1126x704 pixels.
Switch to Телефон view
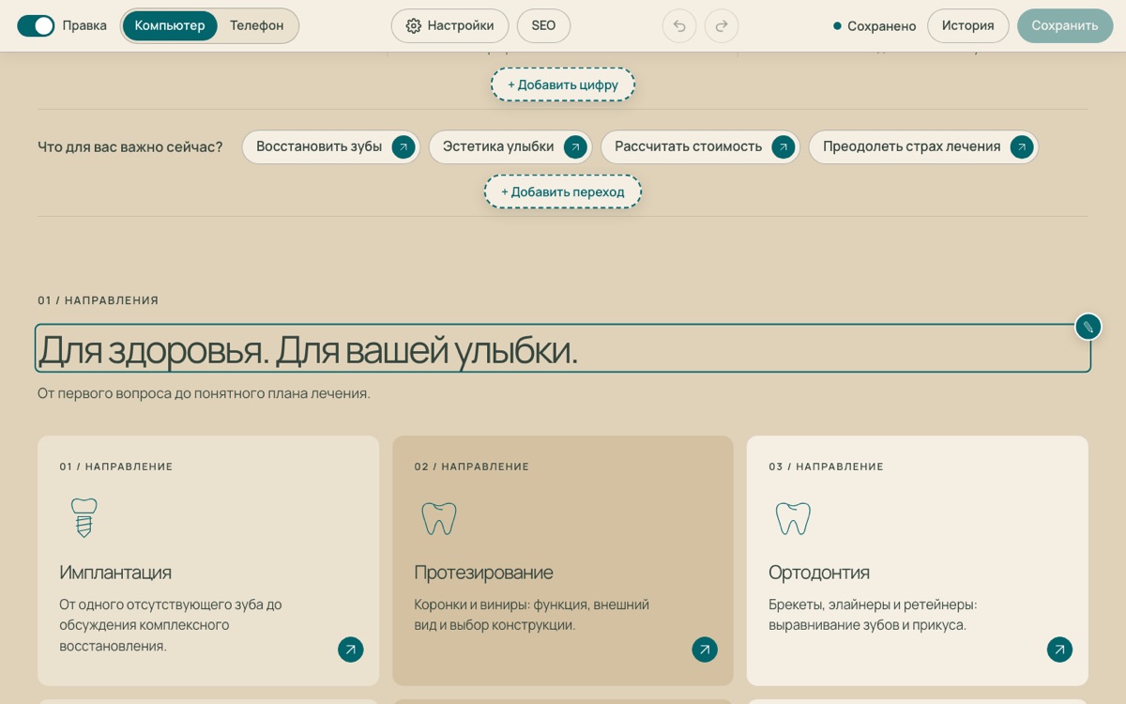(257, 25)
